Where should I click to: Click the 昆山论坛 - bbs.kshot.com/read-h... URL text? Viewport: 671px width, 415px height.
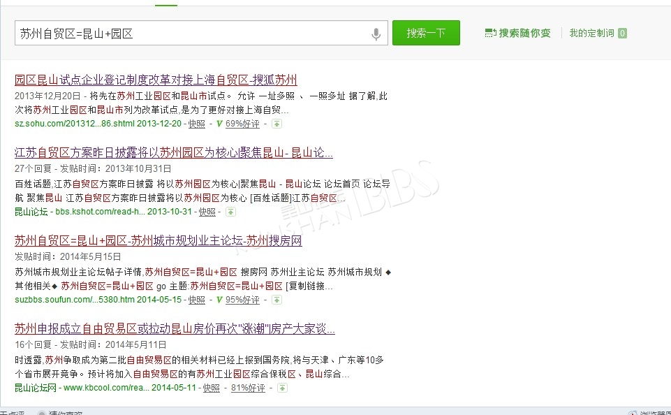[x=80, y=212]
